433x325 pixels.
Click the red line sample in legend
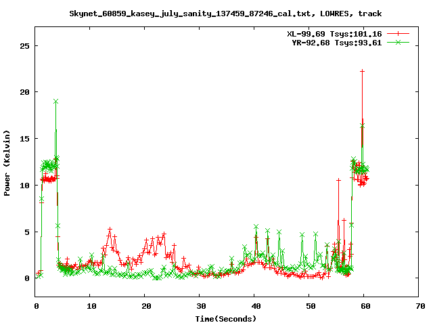point(398,34)
